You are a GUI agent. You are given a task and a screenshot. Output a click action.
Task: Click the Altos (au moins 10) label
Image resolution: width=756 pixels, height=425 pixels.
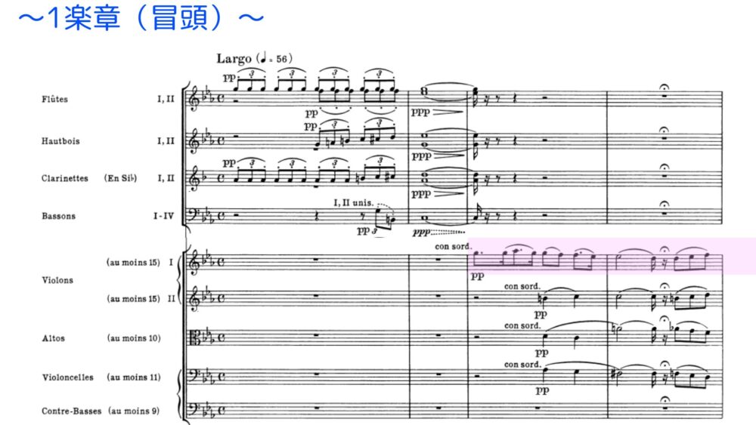(x=101, y=338)
